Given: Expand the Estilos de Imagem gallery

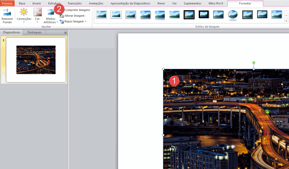Looking at the screenshot, I should 286,21.
